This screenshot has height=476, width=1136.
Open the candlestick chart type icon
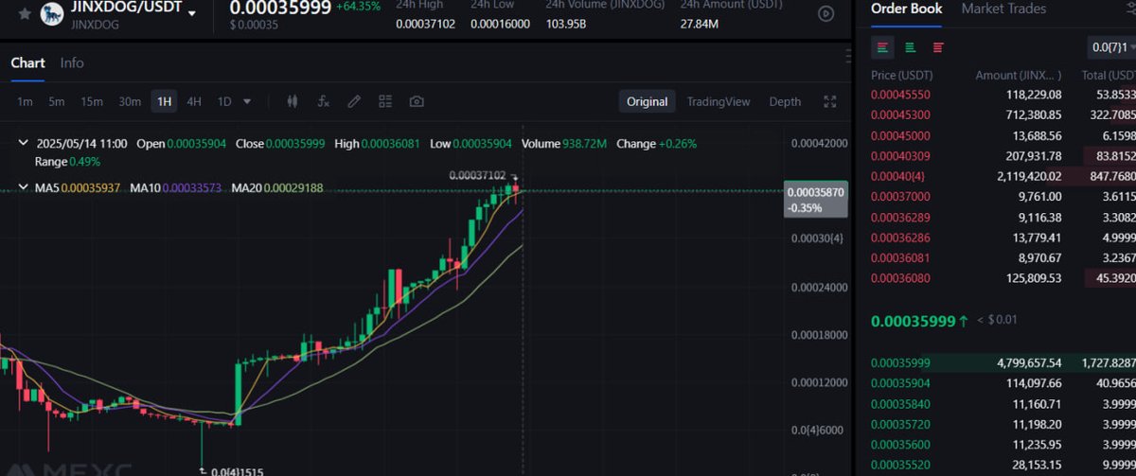coord(293,101)
